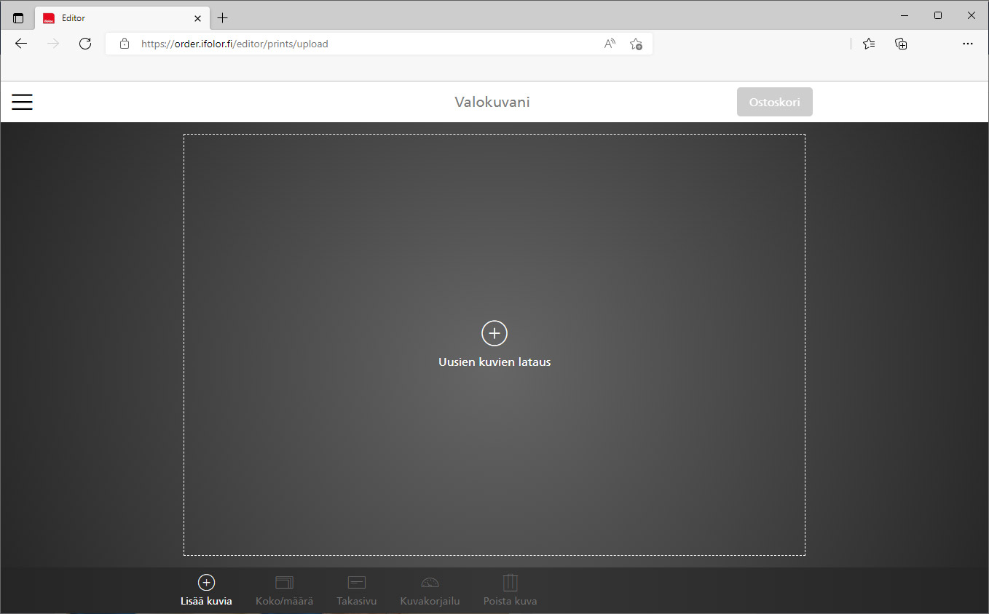The height and width of the screenshot is (614, 989).
Task: Select the Takasivu backside tool
Action: click(356, 590)
